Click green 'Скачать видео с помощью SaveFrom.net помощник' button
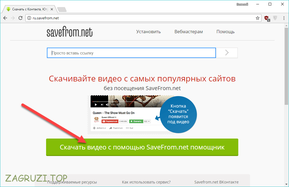The height and width of the screenshot is (187, 289). [x=142, y=147]
